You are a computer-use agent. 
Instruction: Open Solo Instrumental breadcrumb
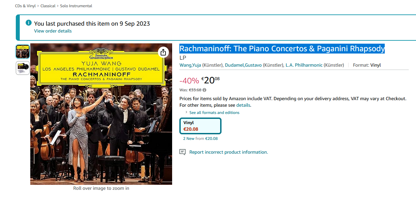click(x=76, y=6)
